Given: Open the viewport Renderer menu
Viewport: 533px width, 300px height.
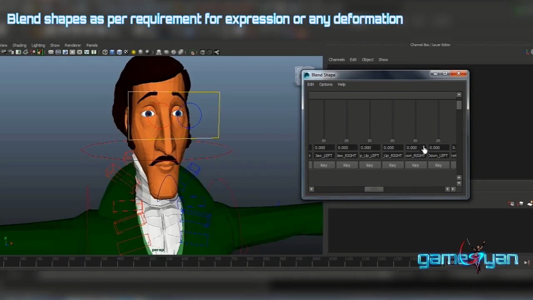Looking at the screenshot, I should pos(73,45).
